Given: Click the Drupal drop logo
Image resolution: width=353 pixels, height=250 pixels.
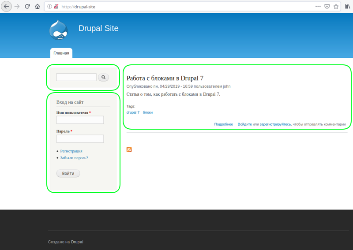Looking at the screenshot, I should point(58,30).
